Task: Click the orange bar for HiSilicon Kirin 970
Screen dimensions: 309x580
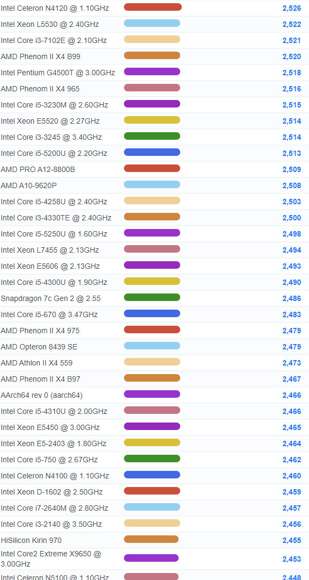Action: 151,539
